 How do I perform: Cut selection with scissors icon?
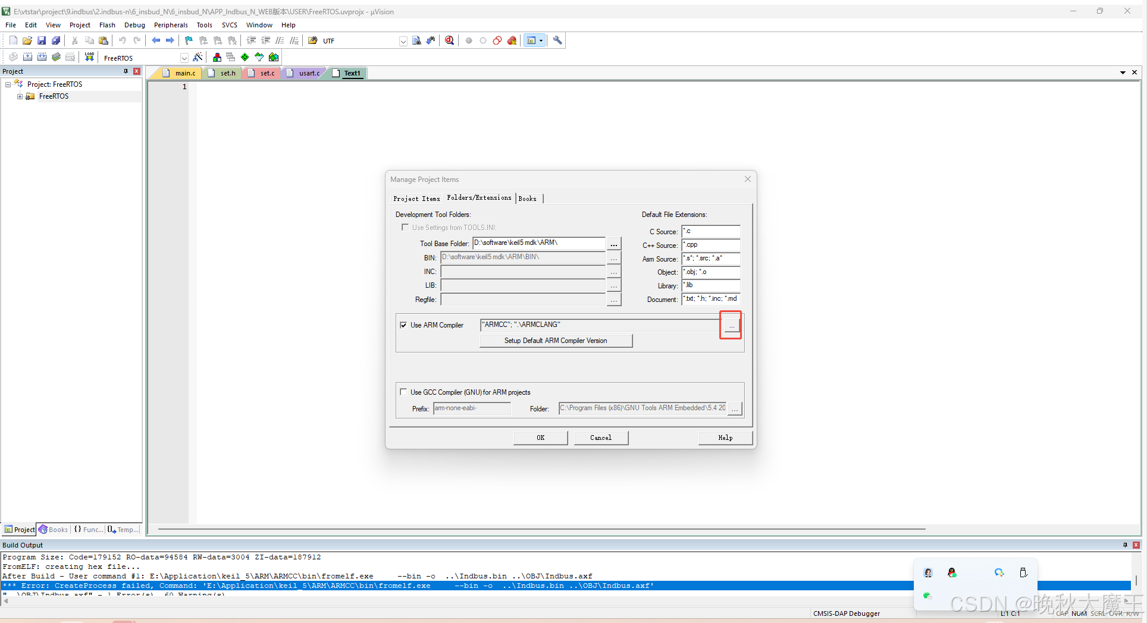[x=75, y=40]
